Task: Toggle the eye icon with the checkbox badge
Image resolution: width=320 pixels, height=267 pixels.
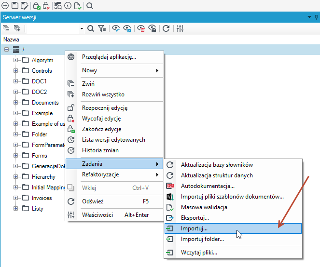Action: tap(127, 28)
